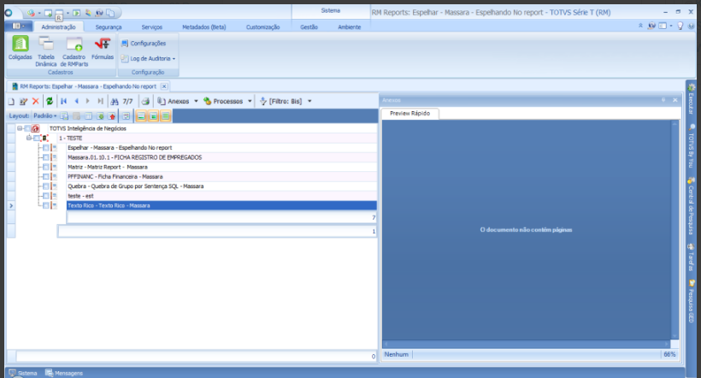Viewport: 701px width, 378px height.
Task: Open the Anexos toolbar button
Action: [174, 102]
